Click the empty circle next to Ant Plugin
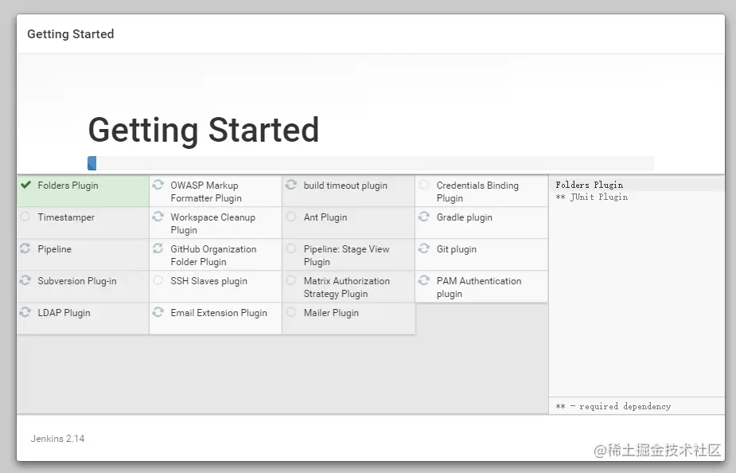This screenshot has width=736, height=473. tap(291, 217)
